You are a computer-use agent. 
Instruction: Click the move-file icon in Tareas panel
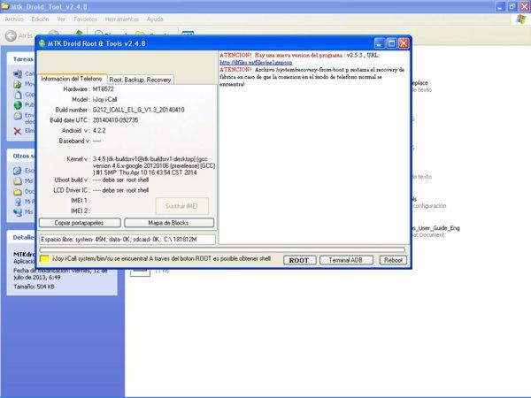click(18, 84)
